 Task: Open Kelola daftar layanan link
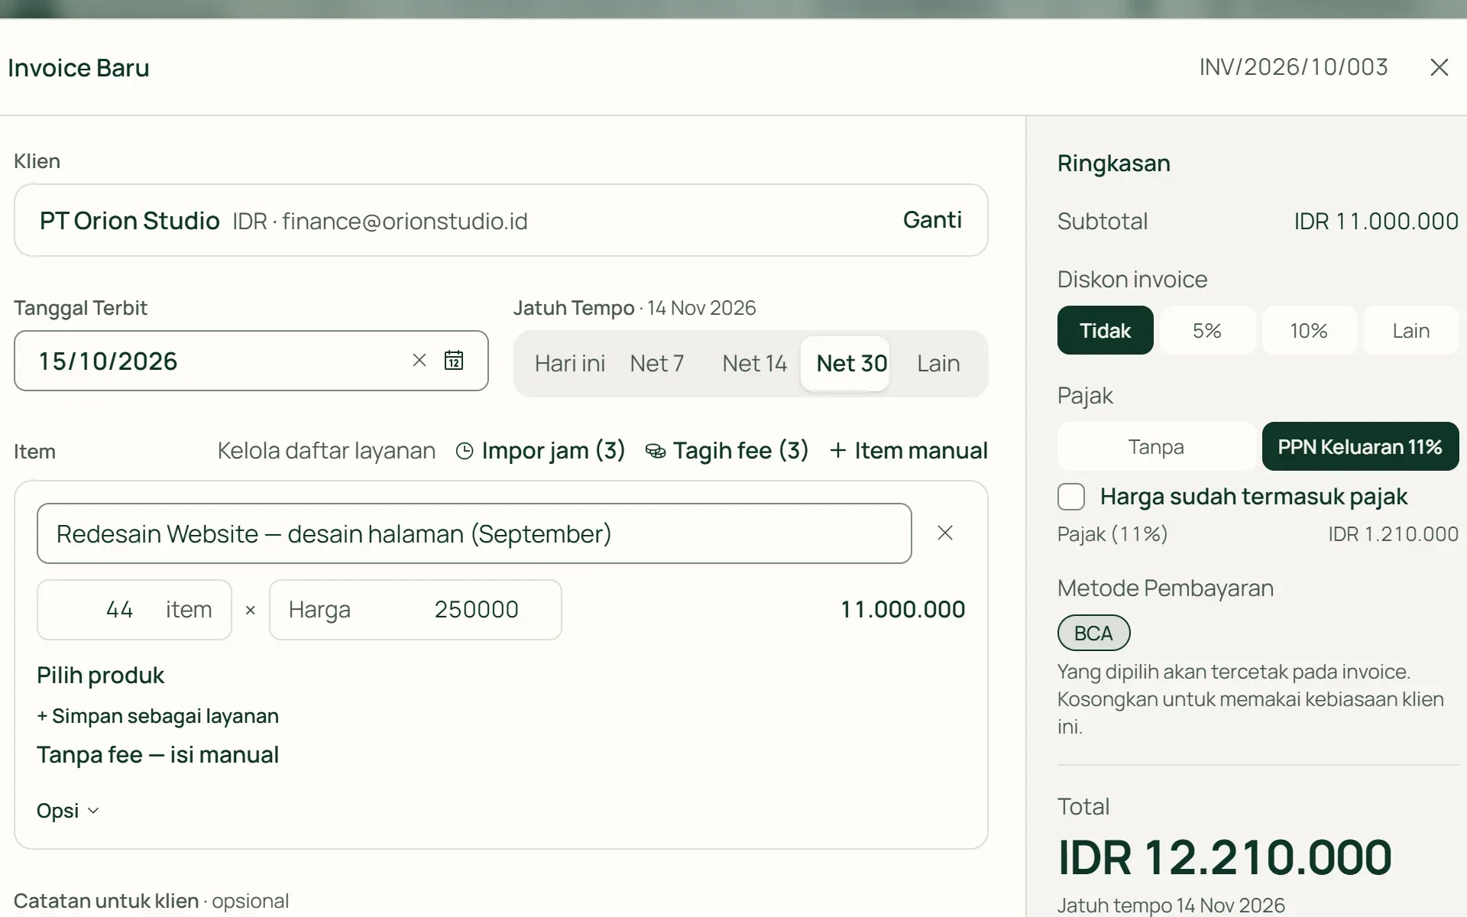pyautogui.click(x=326, y=451)
